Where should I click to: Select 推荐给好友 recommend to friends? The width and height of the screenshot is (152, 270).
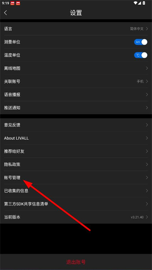click(76, 151)
